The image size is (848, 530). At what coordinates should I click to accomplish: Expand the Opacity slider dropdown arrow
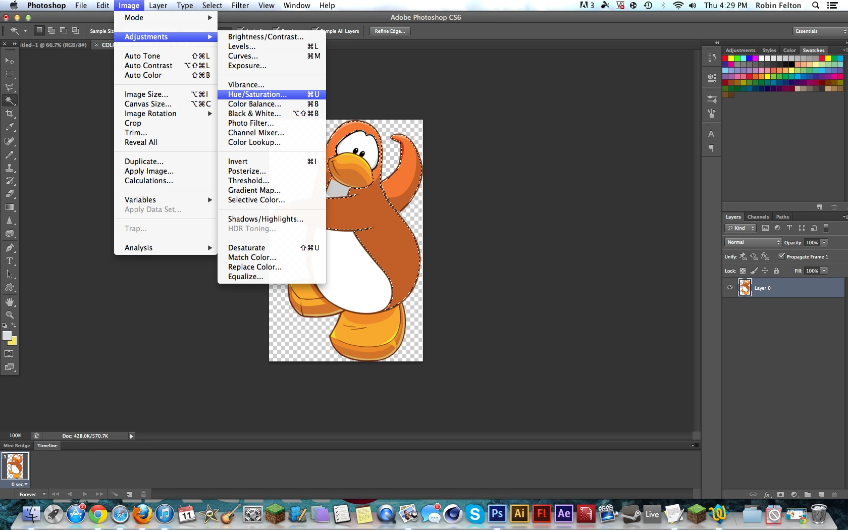[x=824, y=242]
